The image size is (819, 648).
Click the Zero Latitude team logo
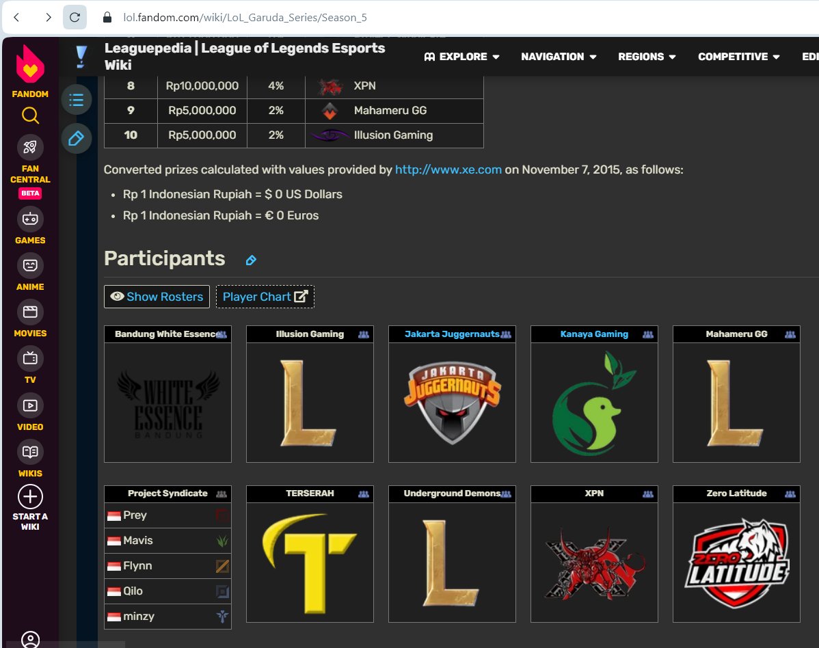736,563
